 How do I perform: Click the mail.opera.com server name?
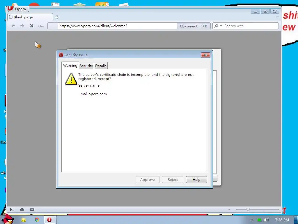tap(93, 94)
